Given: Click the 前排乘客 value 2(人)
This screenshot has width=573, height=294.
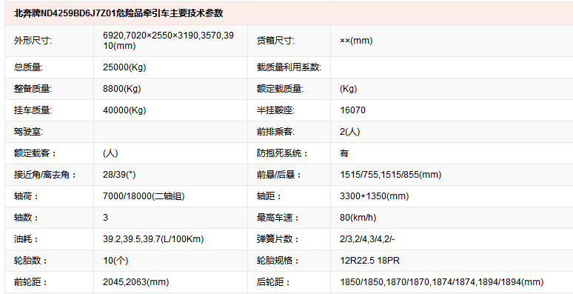Looking at the screenshot, I should pos(349,132).
